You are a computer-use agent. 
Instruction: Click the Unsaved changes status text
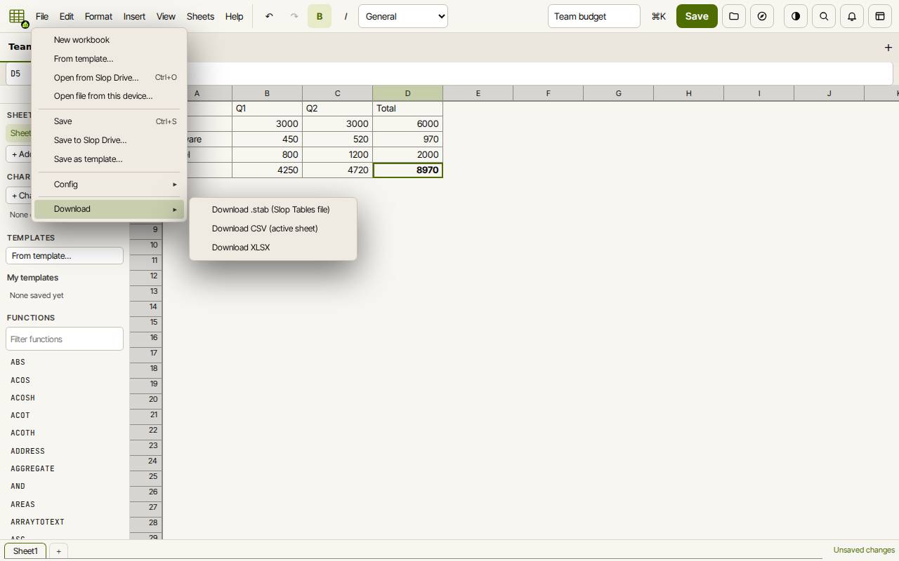tap(864, 550)
